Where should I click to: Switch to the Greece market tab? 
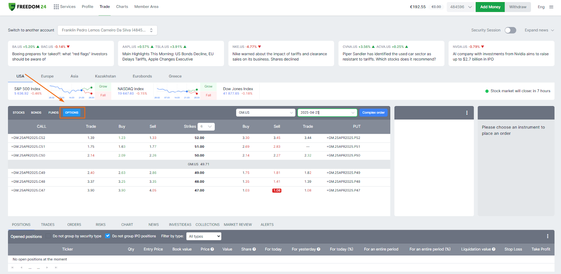coord(175,76)
